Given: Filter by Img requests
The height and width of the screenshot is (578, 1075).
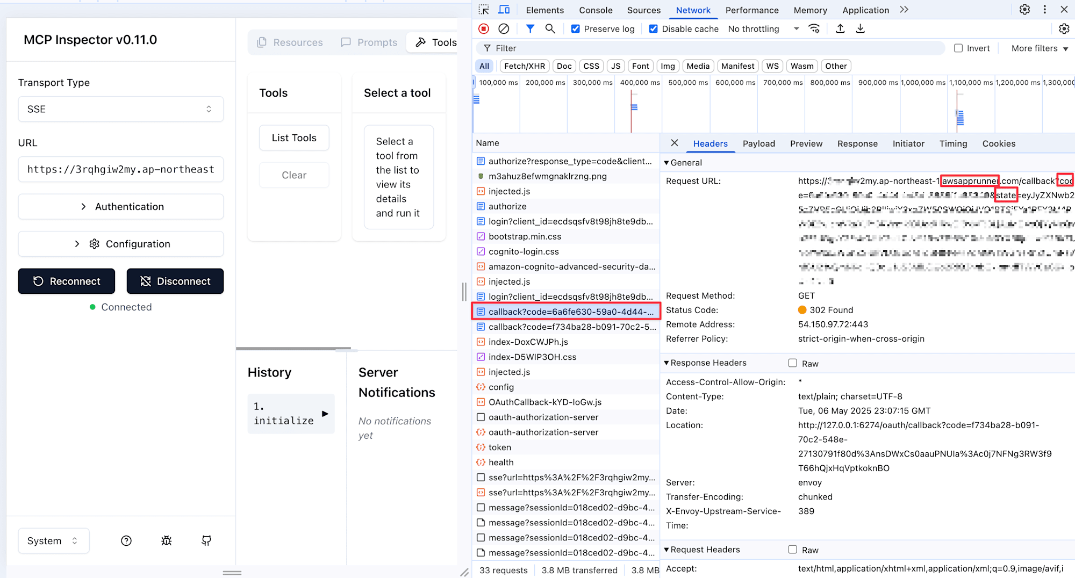Looking at the screenshot, I should 668,66.
